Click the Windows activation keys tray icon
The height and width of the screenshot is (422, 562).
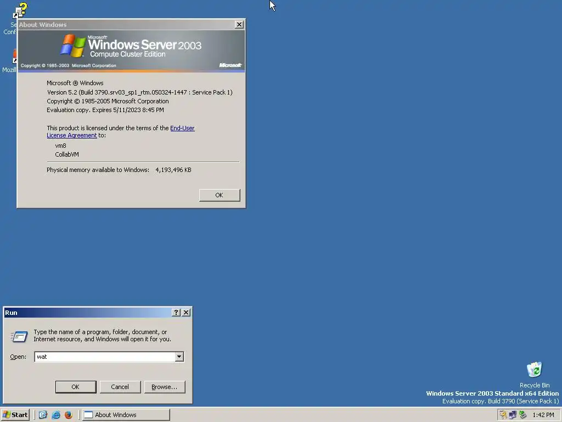[x=503, y=415]
